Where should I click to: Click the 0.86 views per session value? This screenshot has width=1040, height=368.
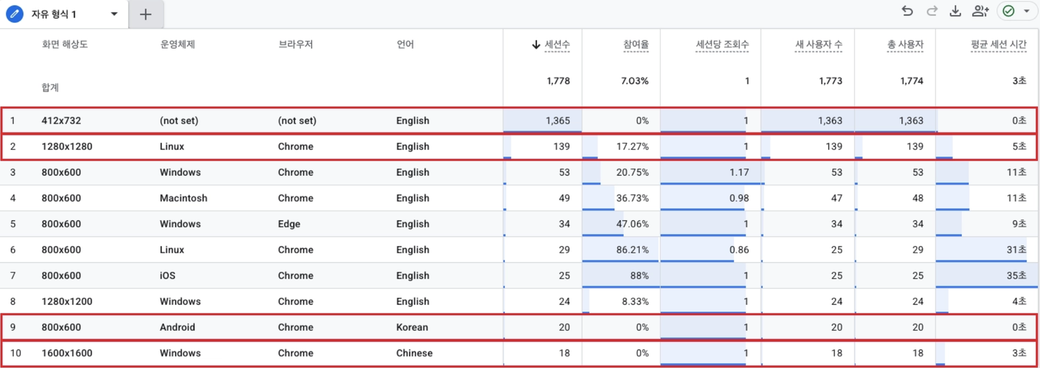point(739,250)
